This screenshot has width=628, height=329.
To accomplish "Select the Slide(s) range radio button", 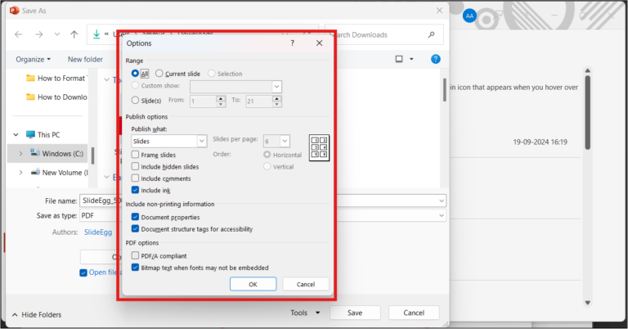I will click(x=135, y=100).
